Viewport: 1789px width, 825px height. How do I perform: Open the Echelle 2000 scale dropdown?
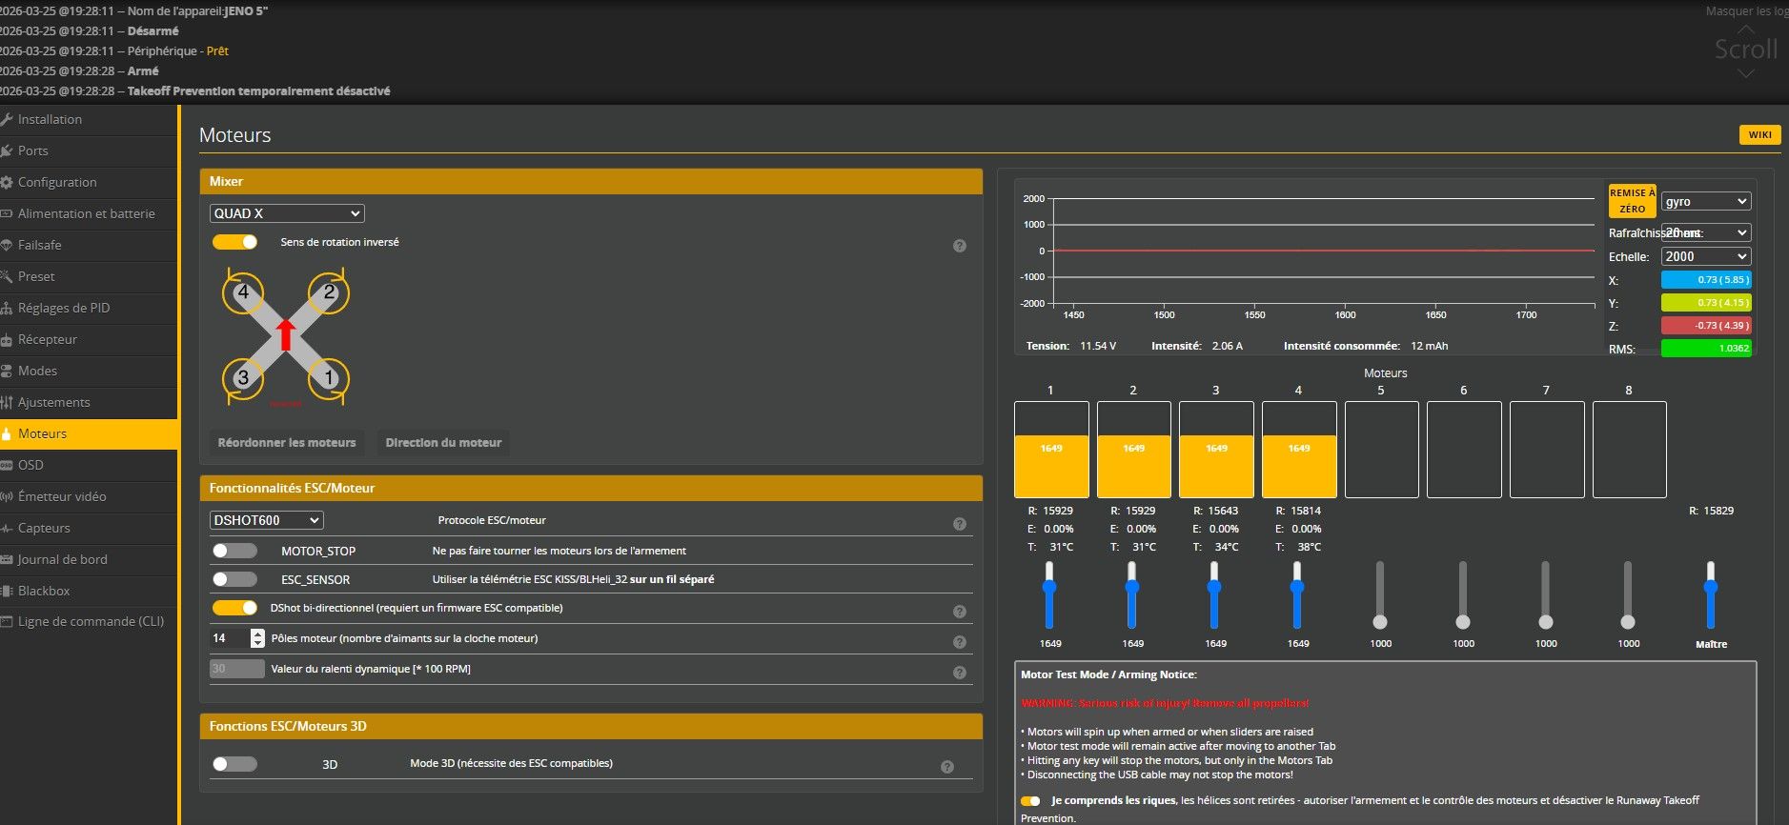(1705, 256)
